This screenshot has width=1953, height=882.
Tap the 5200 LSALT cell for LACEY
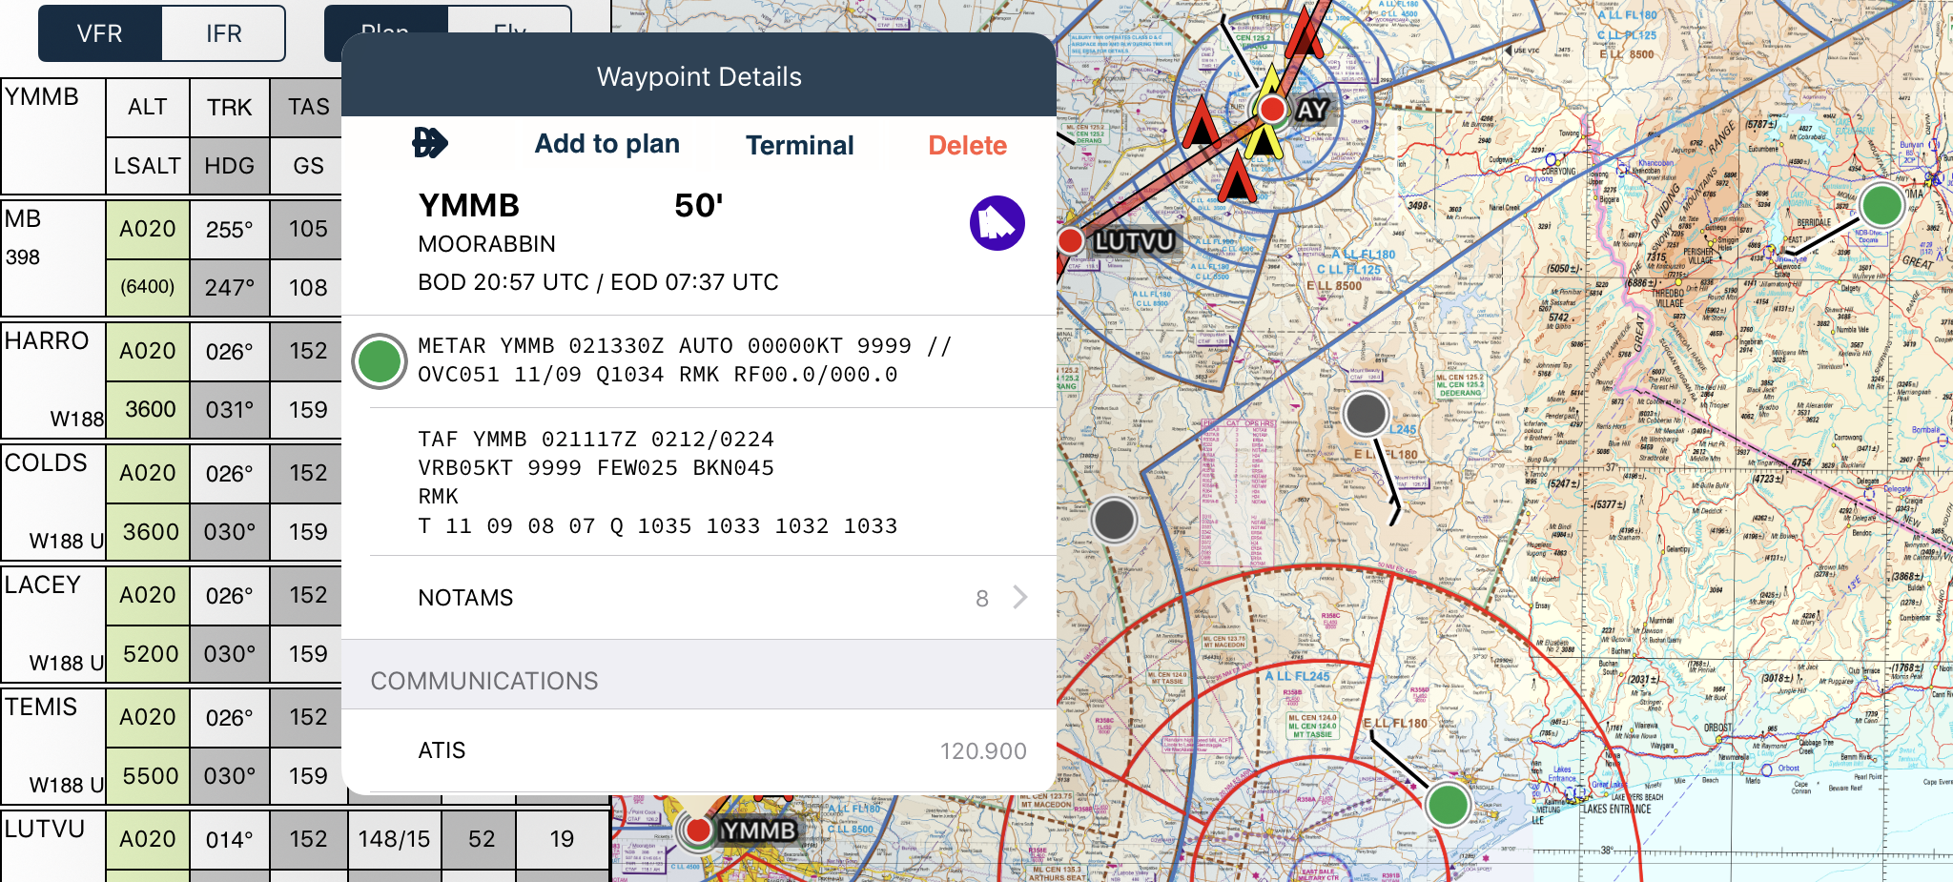point(148,653)
